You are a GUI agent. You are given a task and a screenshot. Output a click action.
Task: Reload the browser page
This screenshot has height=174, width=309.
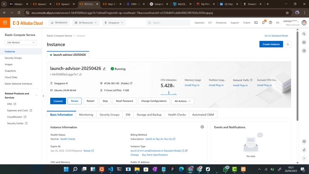tap(19, 13)
